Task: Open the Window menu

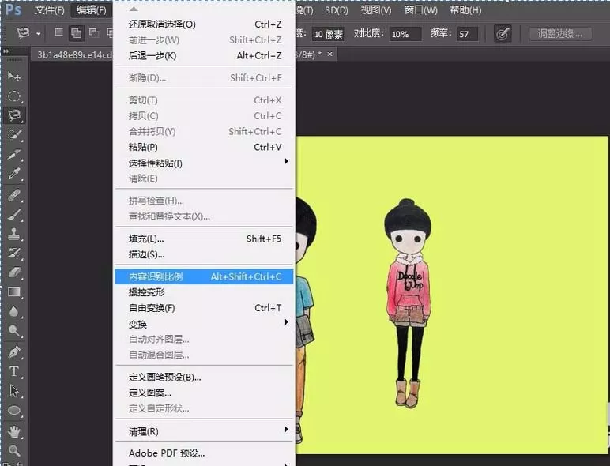Action: tap(420, 9)
